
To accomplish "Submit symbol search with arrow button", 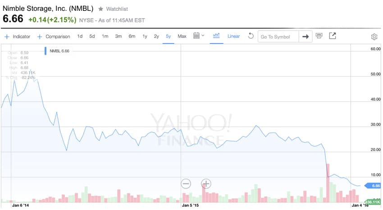I will (305, 36).
